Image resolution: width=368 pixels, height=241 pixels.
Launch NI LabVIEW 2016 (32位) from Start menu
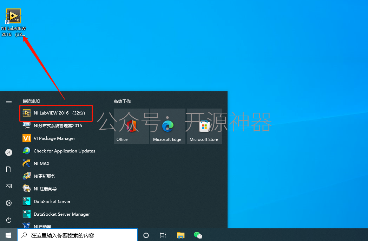pos(56,113)
